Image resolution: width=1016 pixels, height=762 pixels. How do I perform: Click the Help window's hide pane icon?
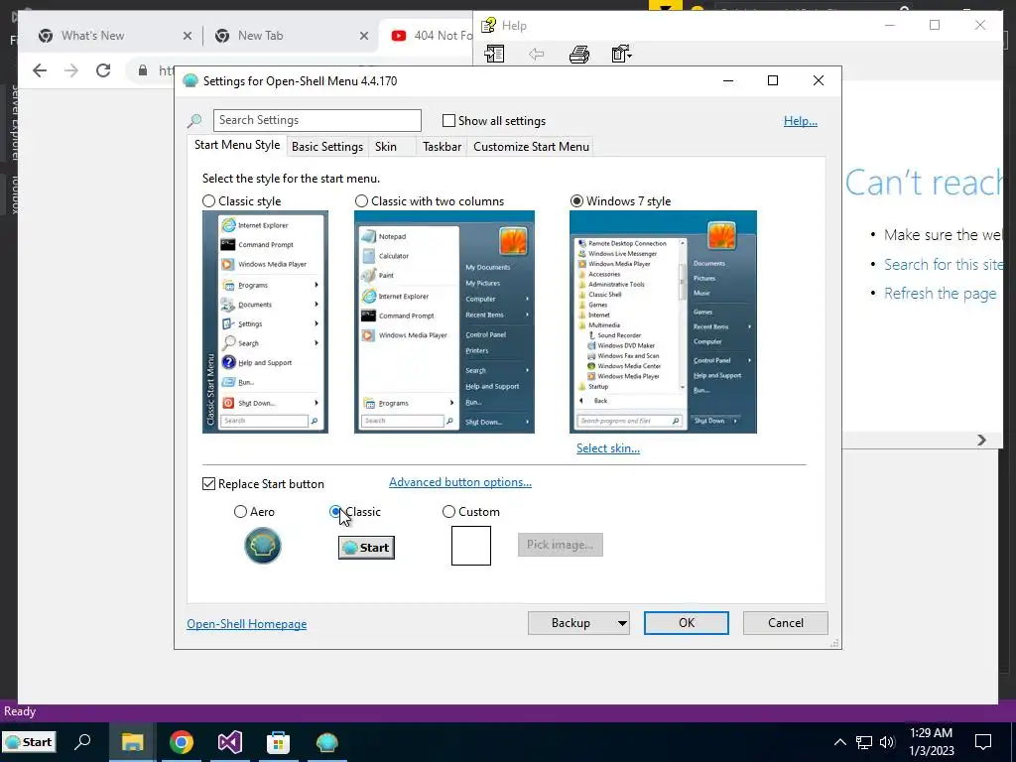[x=494, y=54]
